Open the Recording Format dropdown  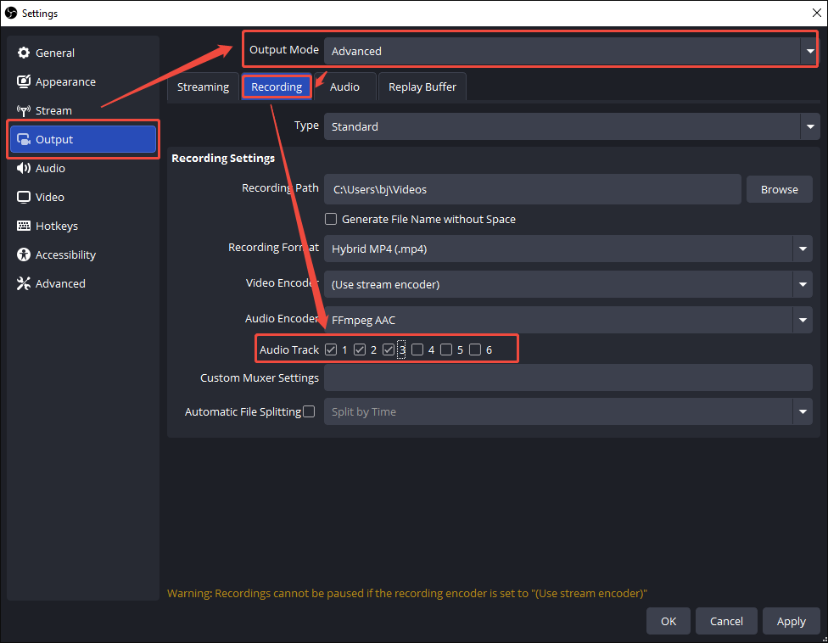click(803, 249)
